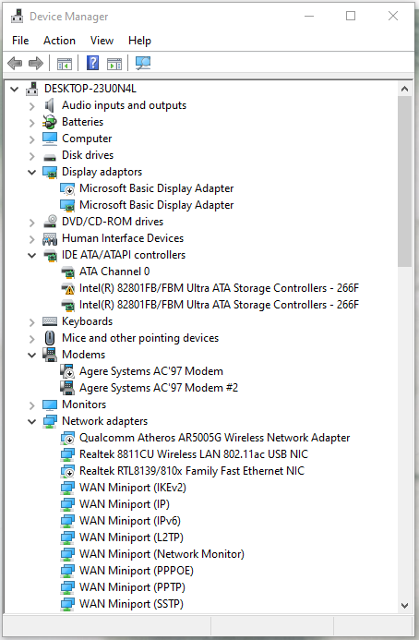Select Agere Systems AC'97 Modem #2

tap(159, 388)
